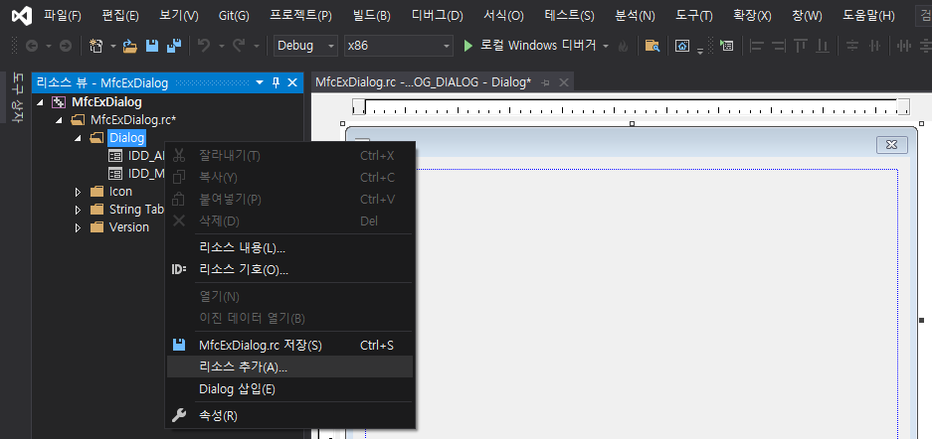The width and height of the screenshot is (932, 439).
Task: Open the Git(G) menu
Action: [234, 16]
